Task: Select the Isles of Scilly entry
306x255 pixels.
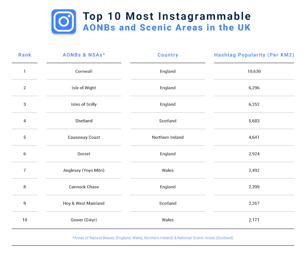Action: point(84,104)
